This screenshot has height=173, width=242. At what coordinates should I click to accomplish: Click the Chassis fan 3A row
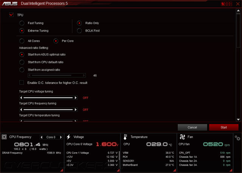pos(205,165)
